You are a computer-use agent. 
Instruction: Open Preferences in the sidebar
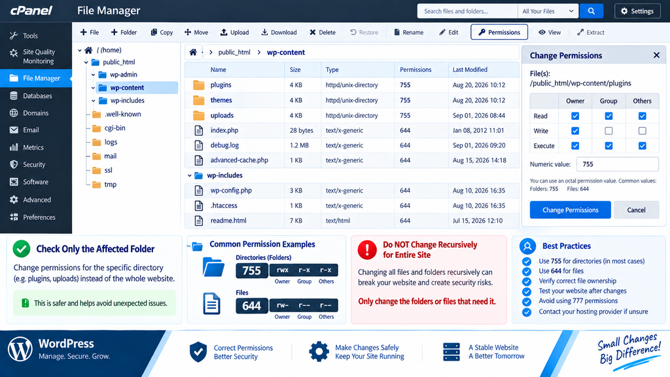tap(36, 217)
